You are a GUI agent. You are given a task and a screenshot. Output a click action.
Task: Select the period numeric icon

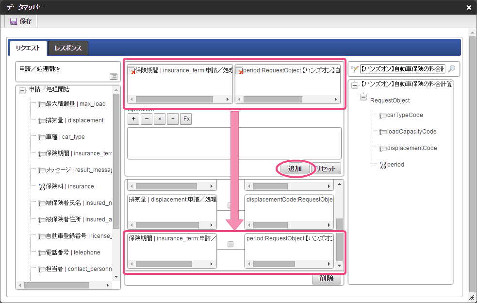click(x=383, y=165)
